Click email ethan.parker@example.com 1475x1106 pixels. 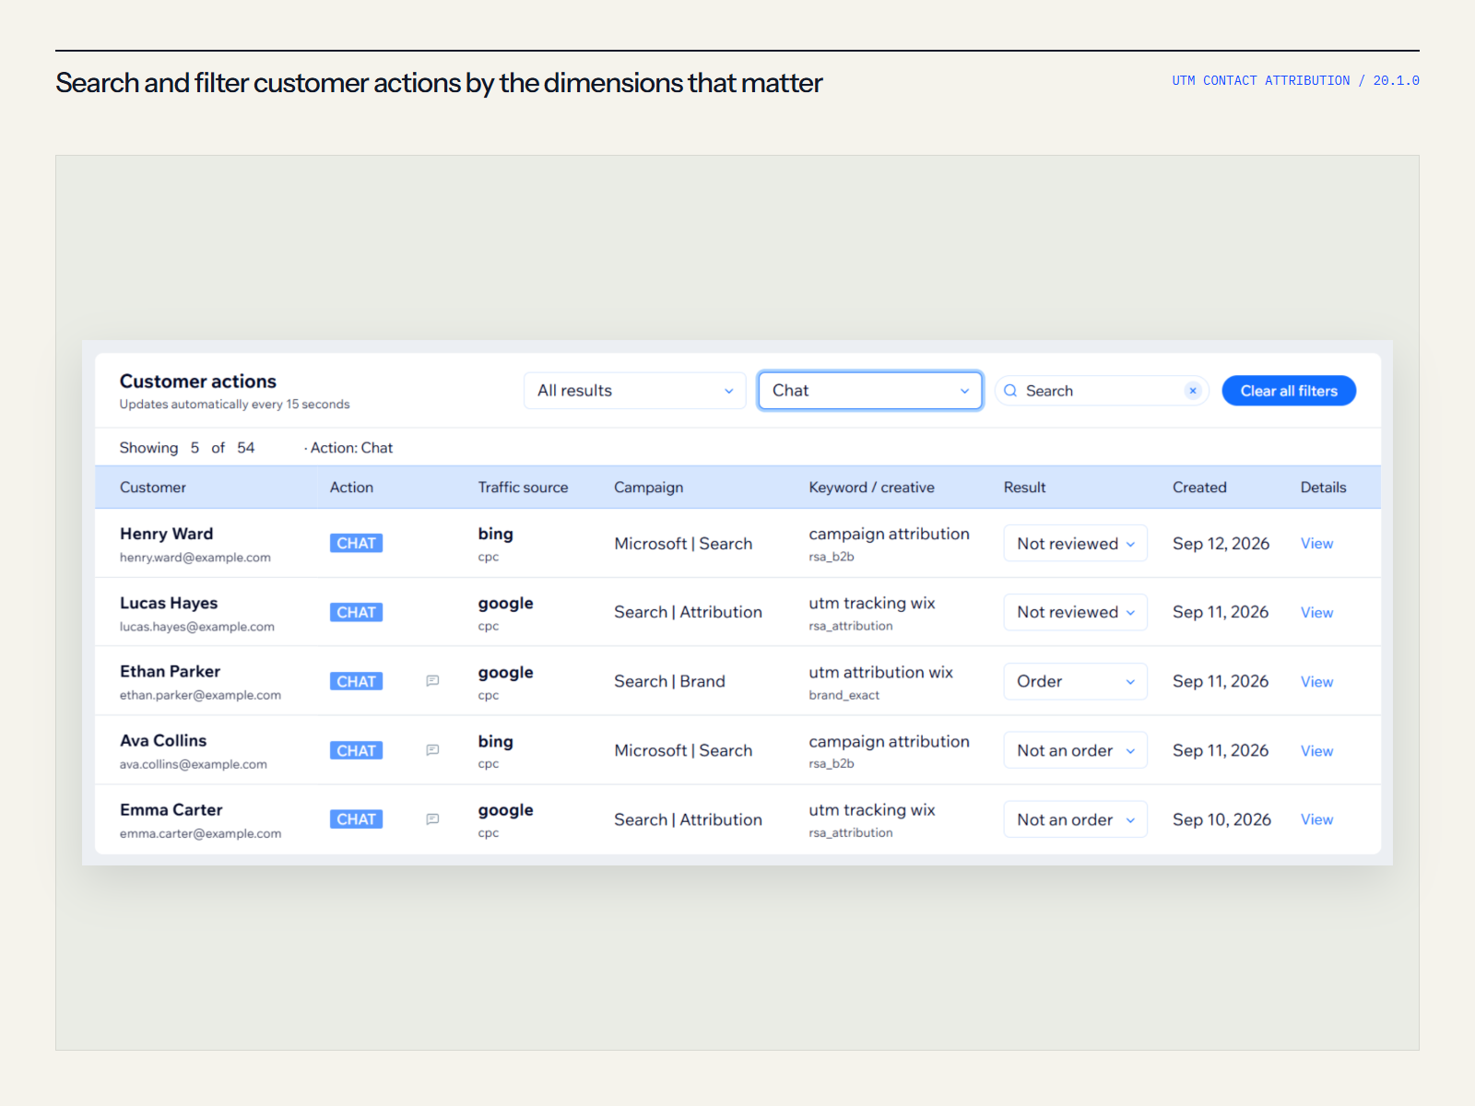(200, 696)
